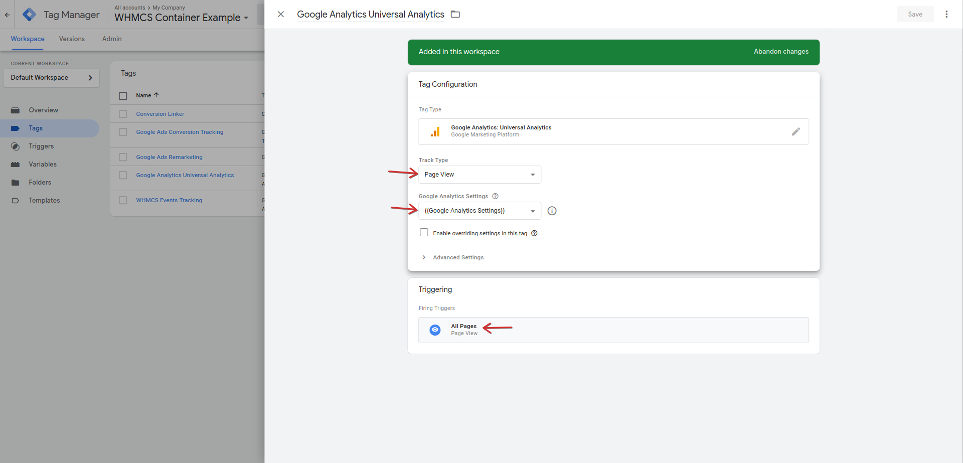The image size is (963, 463).
Task: Click the Tag Manager back arrow
Action: [7, 15]
